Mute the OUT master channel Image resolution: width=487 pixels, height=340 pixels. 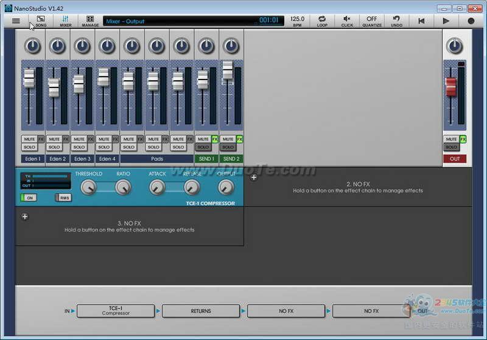pyautogui.click(x=451, y=139)
